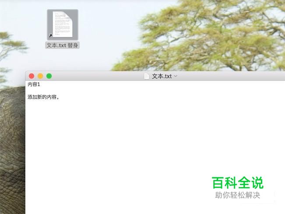
Task: Click the 文本.txt 替身 file name label
Action: (62, 45)
